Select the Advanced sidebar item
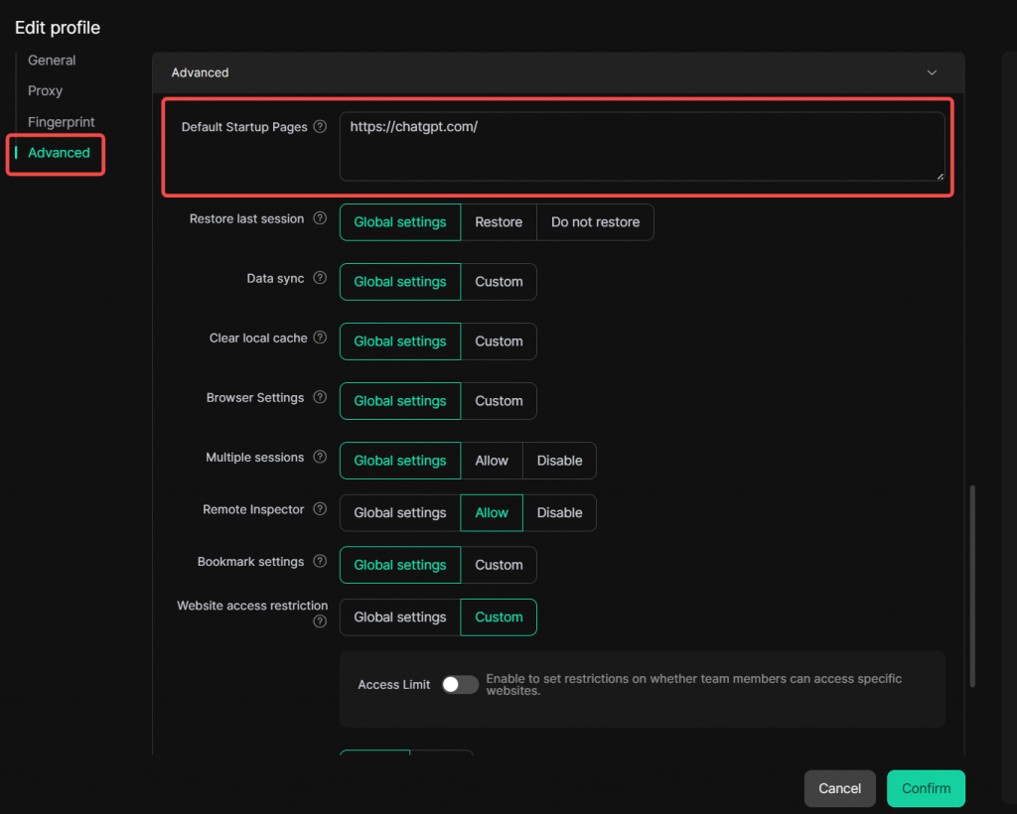The height and width of the screenshot is (814, 1017). tap(59, 153)
